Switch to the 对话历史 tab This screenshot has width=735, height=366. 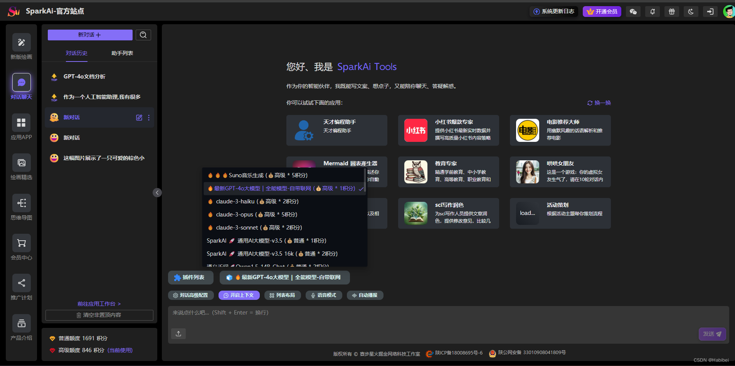pyautogui.click(x=76, y=53)
